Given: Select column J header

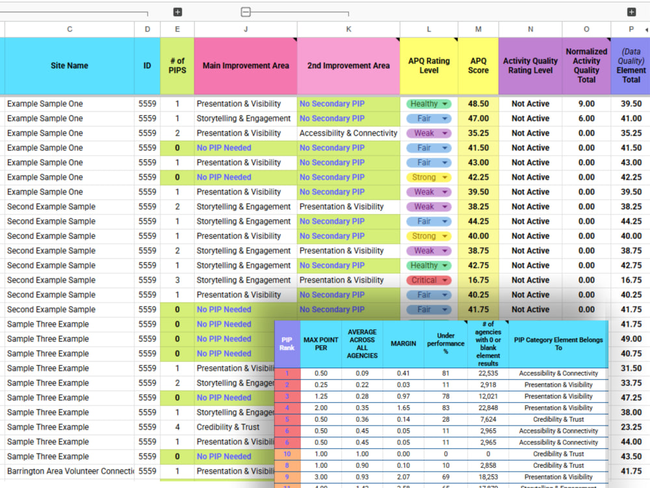Looking at the screenshot, I should (x=246, y=29).
